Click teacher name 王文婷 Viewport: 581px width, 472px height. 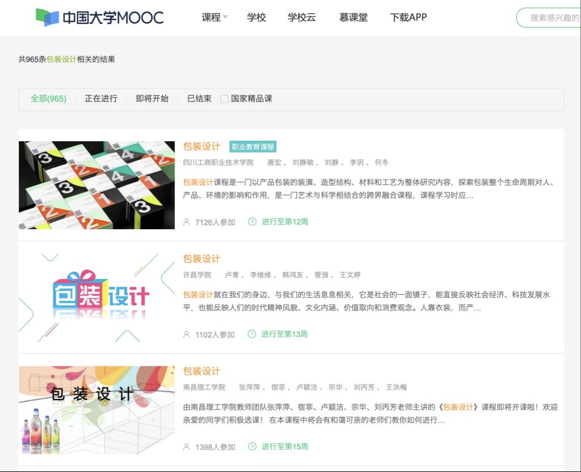coord(350,275)
